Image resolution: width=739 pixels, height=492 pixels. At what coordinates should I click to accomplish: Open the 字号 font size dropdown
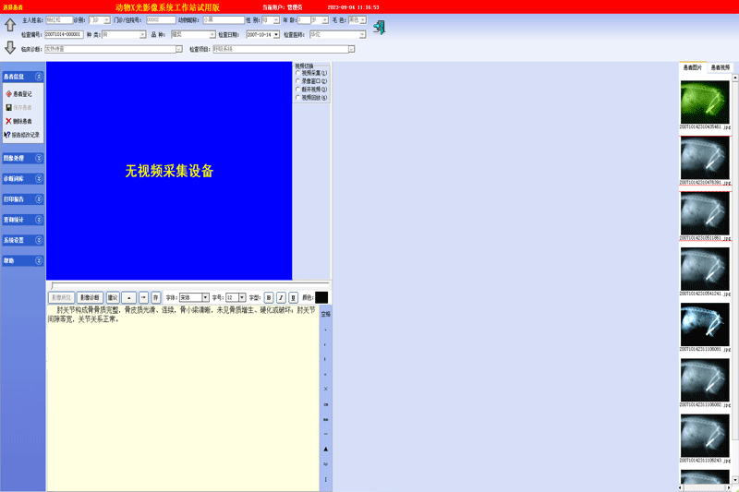tap(242, 297)
